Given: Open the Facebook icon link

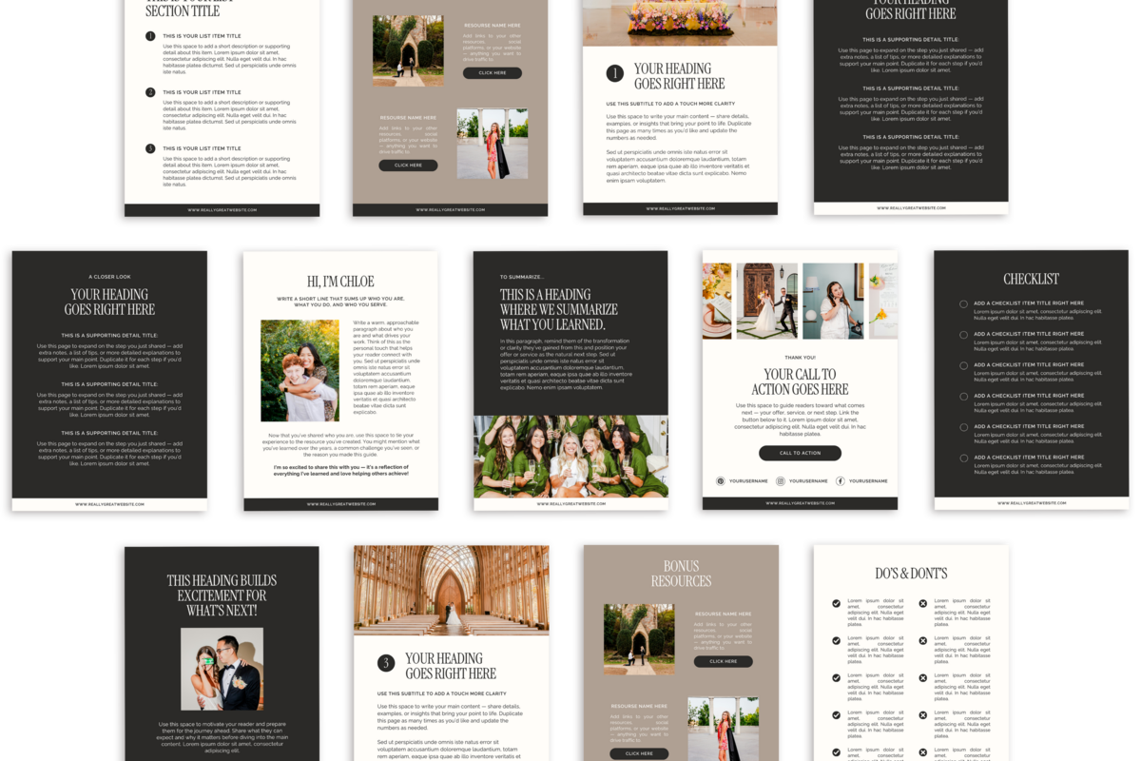Looking at the screenshot, I should point(841,481).
